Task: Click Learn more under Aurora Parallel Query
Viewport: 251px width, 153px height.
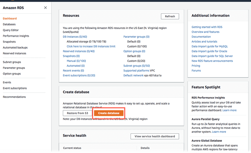Action: point(219,132)
